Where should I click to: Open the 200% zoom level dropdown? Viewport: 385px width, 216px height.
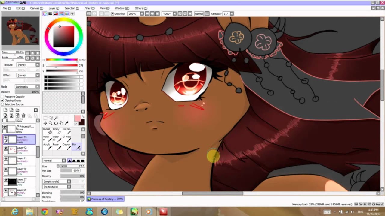click(136, 14)
